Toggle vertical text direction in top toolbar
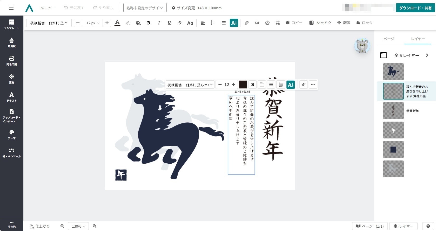The image size is (436, 231). coord(234,23)
